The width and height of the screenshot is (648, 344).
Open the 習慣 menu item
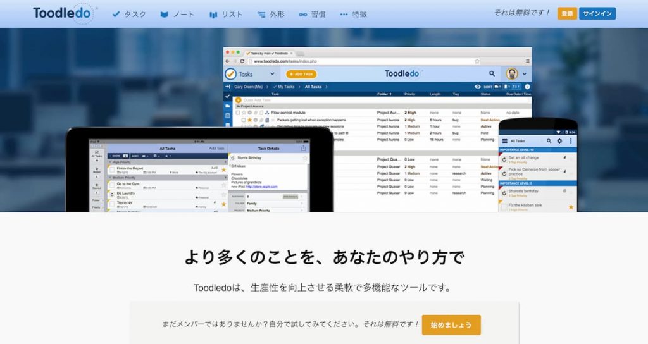312,15
